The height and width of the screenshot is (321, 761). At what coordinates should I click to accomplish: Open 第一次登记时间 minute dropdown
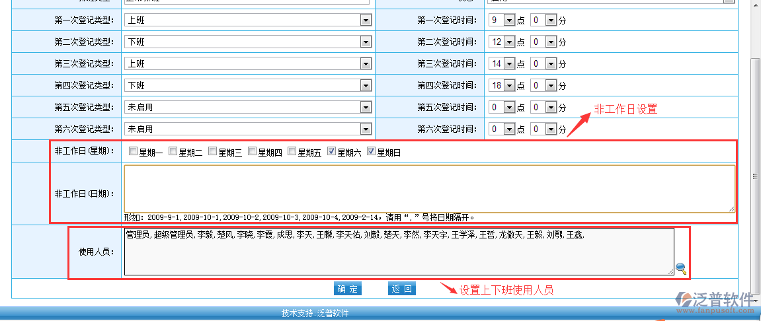tap(543, 20)
